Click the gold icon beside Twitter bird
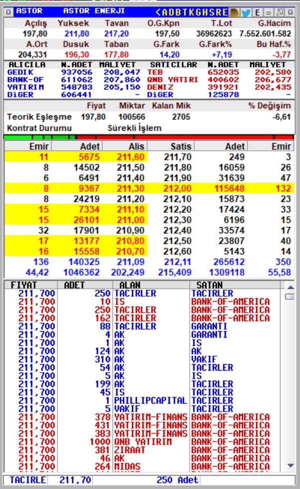This screenshot has height=489, width=300. click(x=234, y=12)
